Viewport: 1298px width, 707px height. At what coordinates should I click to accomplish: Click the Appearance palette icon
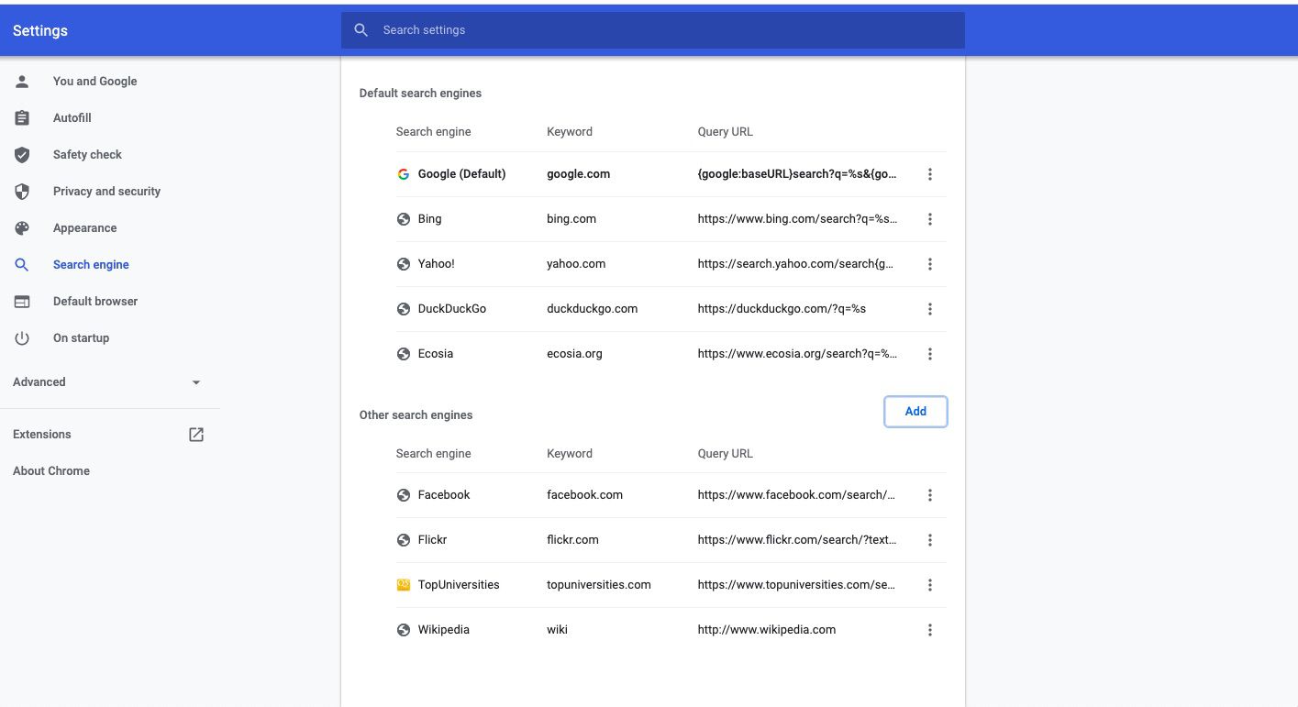(22, 228)
